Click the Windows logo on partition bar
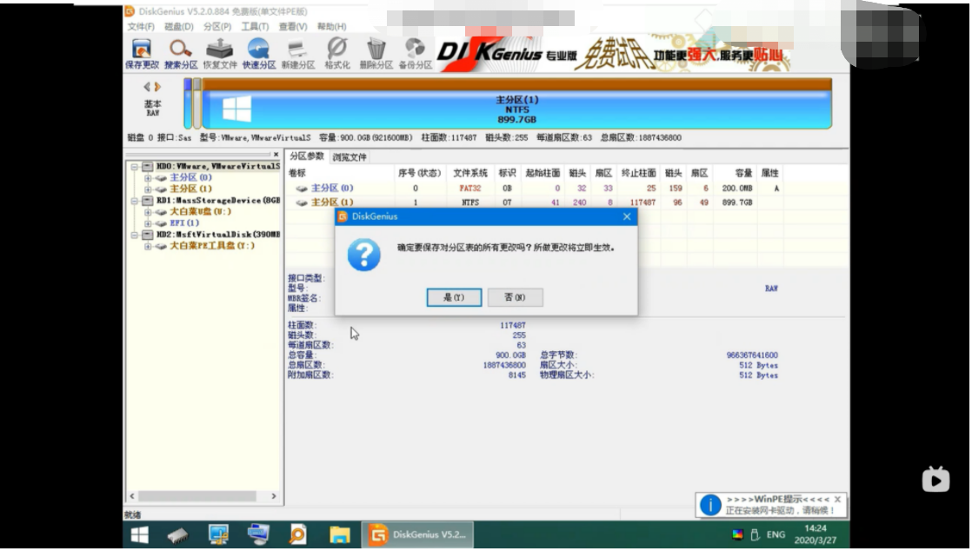Image resolution: width=972 pixels, height=551 pixels. pos(236,109)
